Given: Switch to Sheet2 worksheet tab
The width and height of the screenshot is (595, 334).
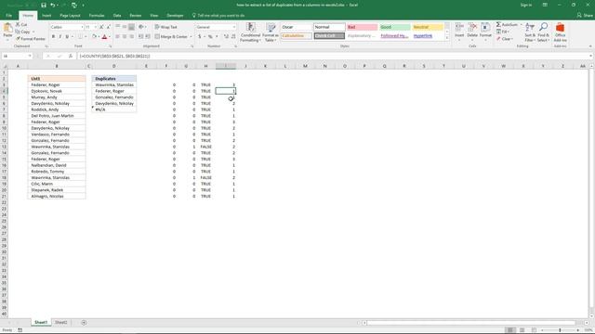Looking at the screenshot, I should tap(60, 323).
